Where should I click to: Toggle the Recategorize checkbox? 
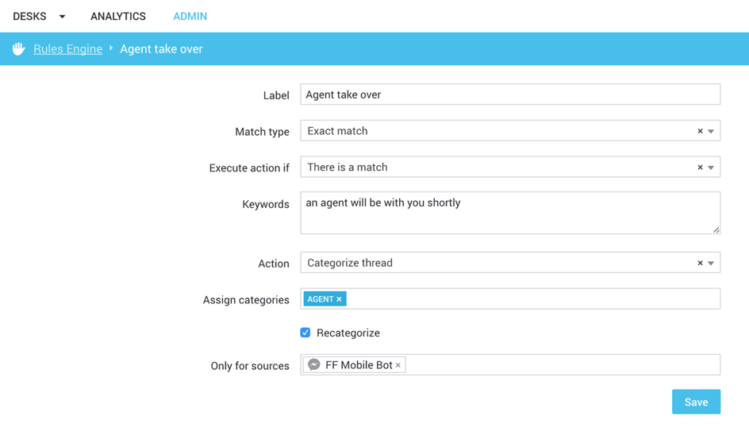[x=305, y=333]
